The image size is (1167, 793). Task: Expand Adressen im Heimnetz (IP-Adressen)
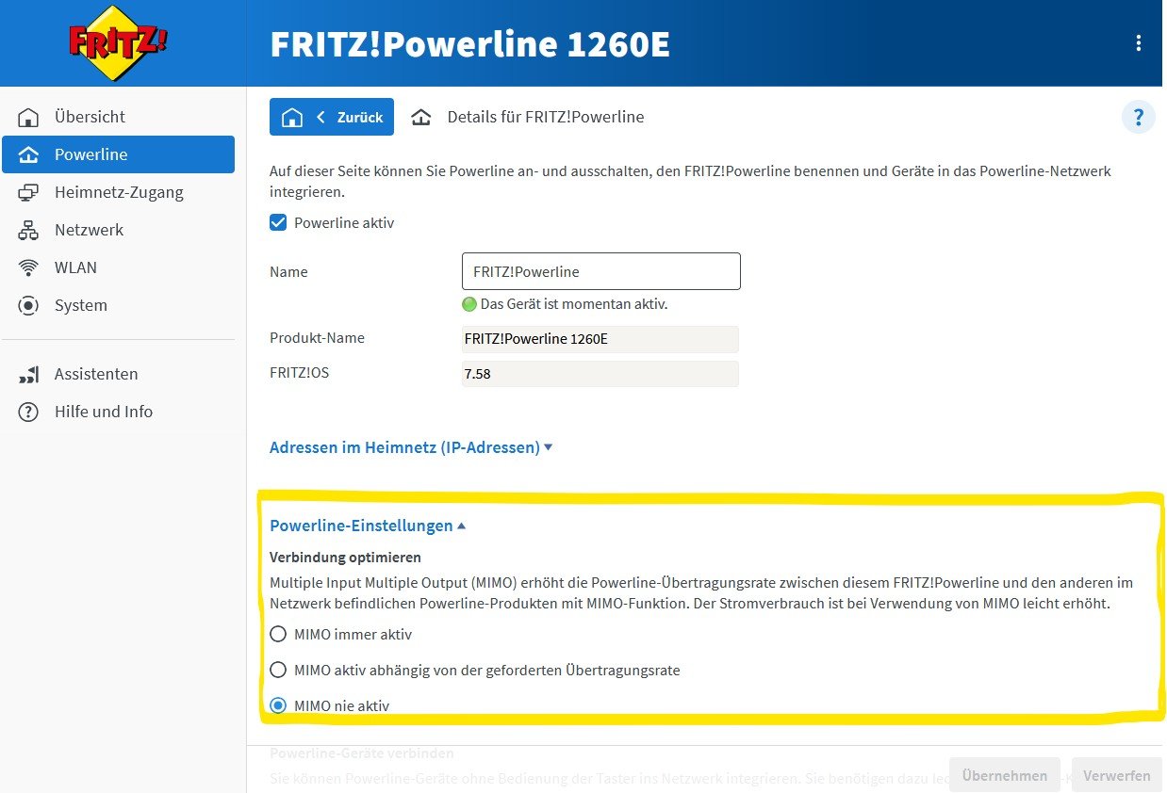pyautogui.click(x=411, y=447)
